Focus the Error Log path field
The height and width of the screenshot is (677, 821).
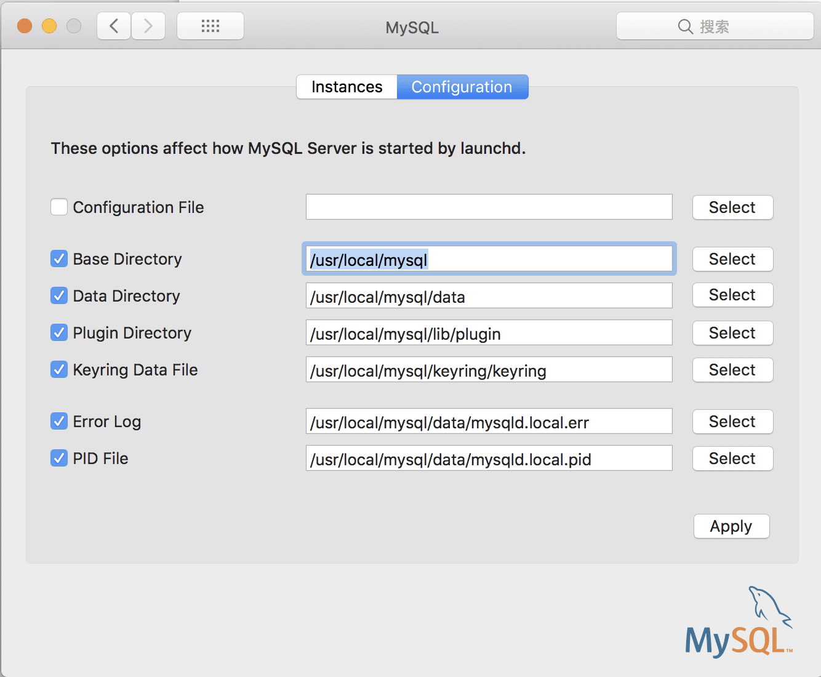(x=489, y=422)
